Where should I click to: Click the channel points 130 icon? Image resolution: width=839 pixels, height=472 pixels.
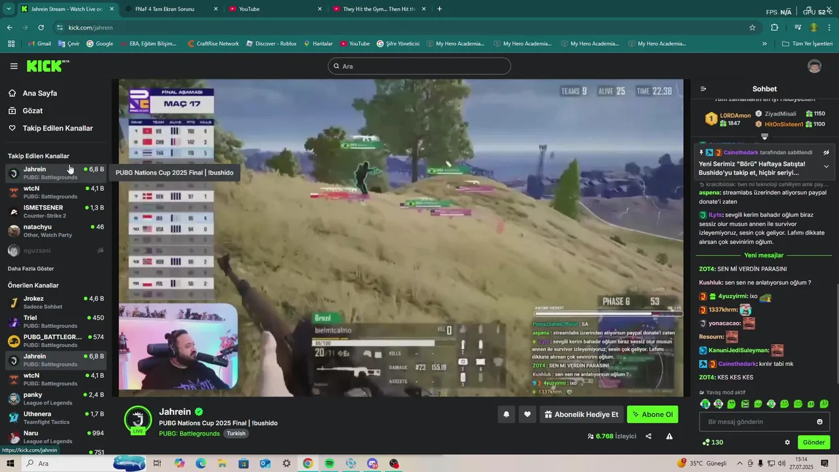click(712, 442)
